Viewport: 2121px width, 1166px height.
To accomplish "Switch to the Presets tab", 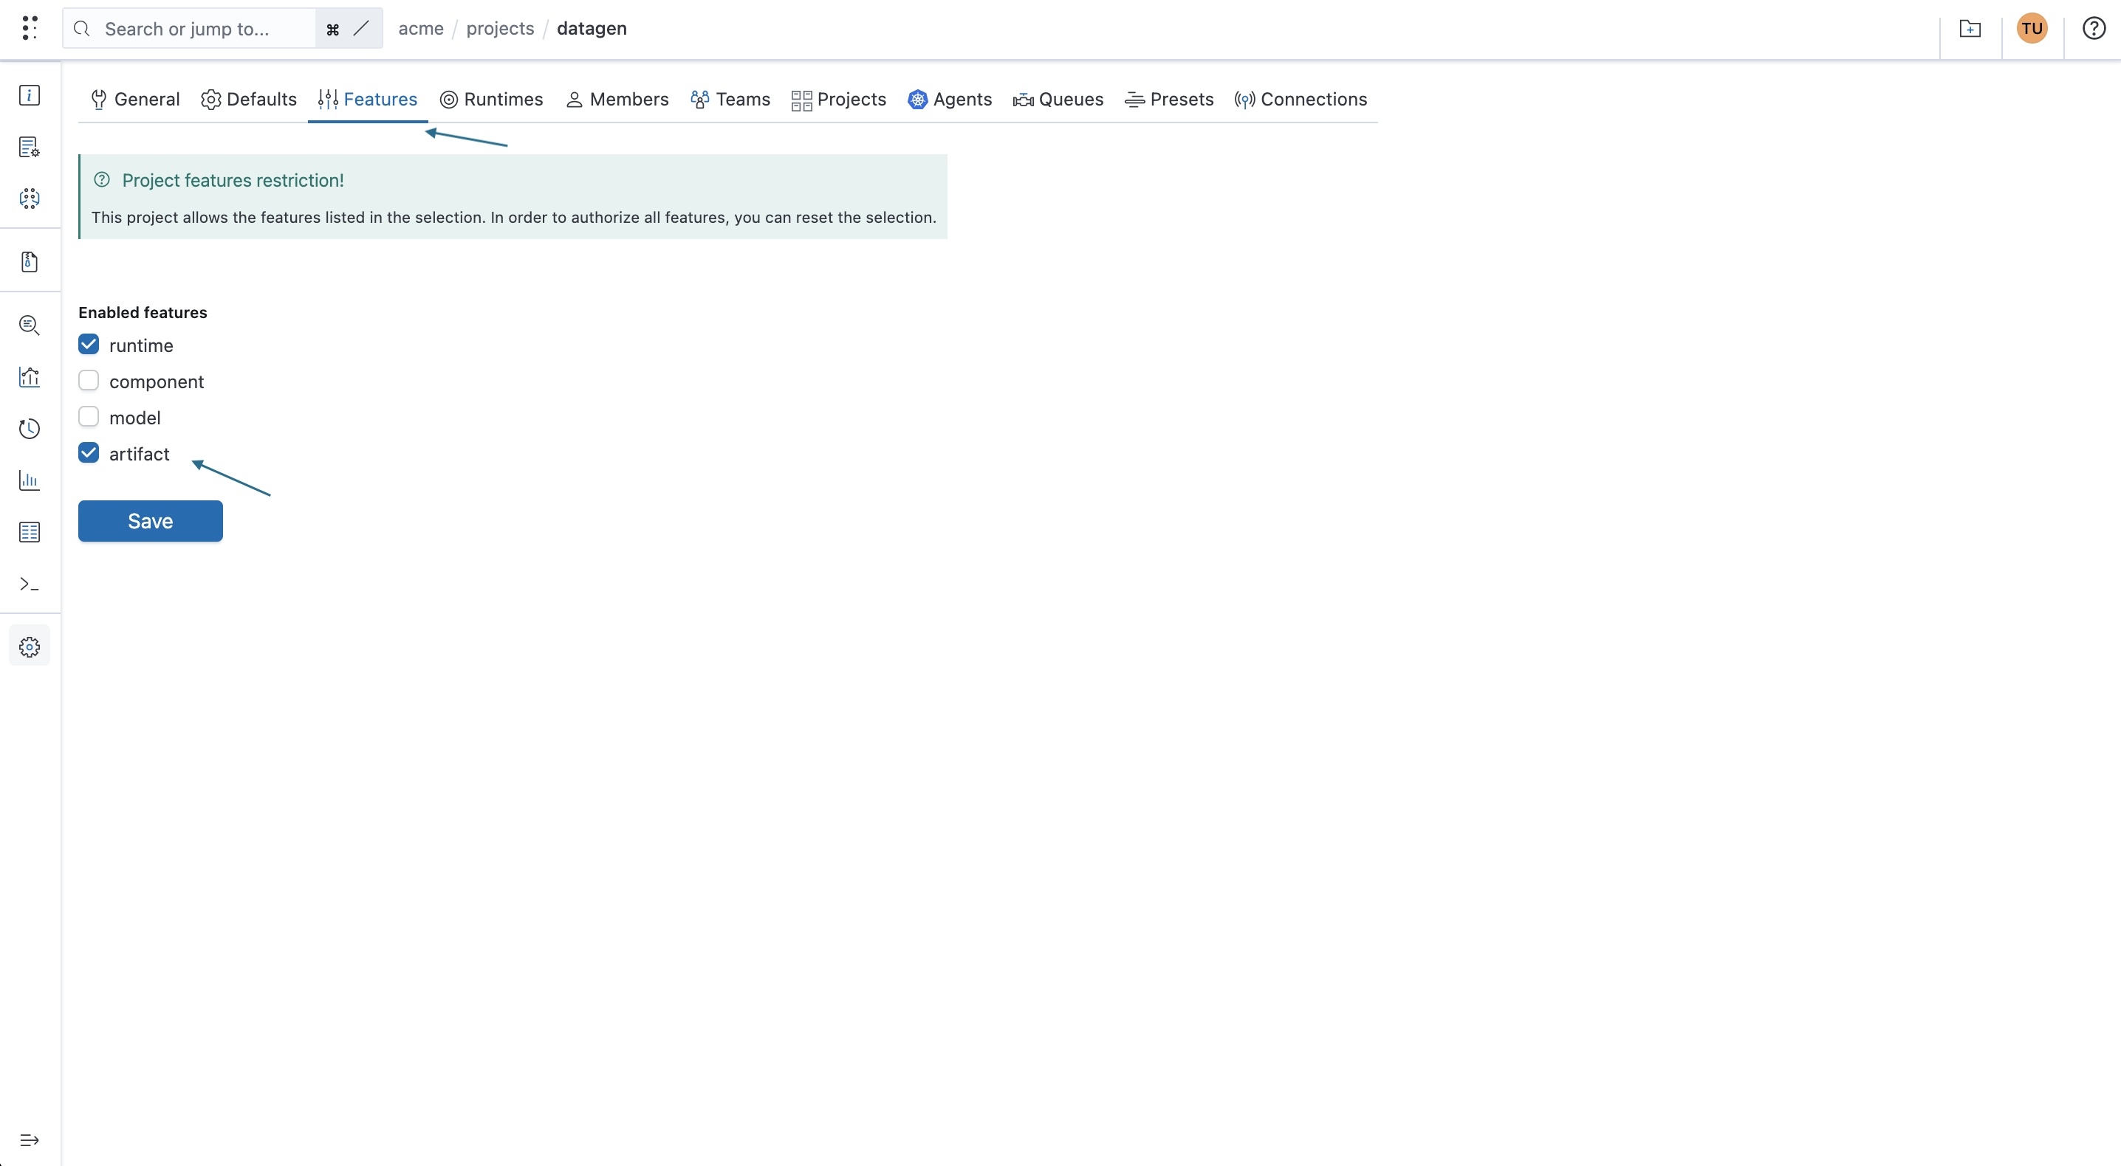I will pos(1169,100).
